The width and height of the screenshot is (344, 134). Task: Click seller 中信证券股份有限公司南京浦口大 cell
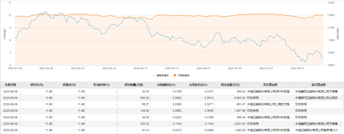[318, 130]
